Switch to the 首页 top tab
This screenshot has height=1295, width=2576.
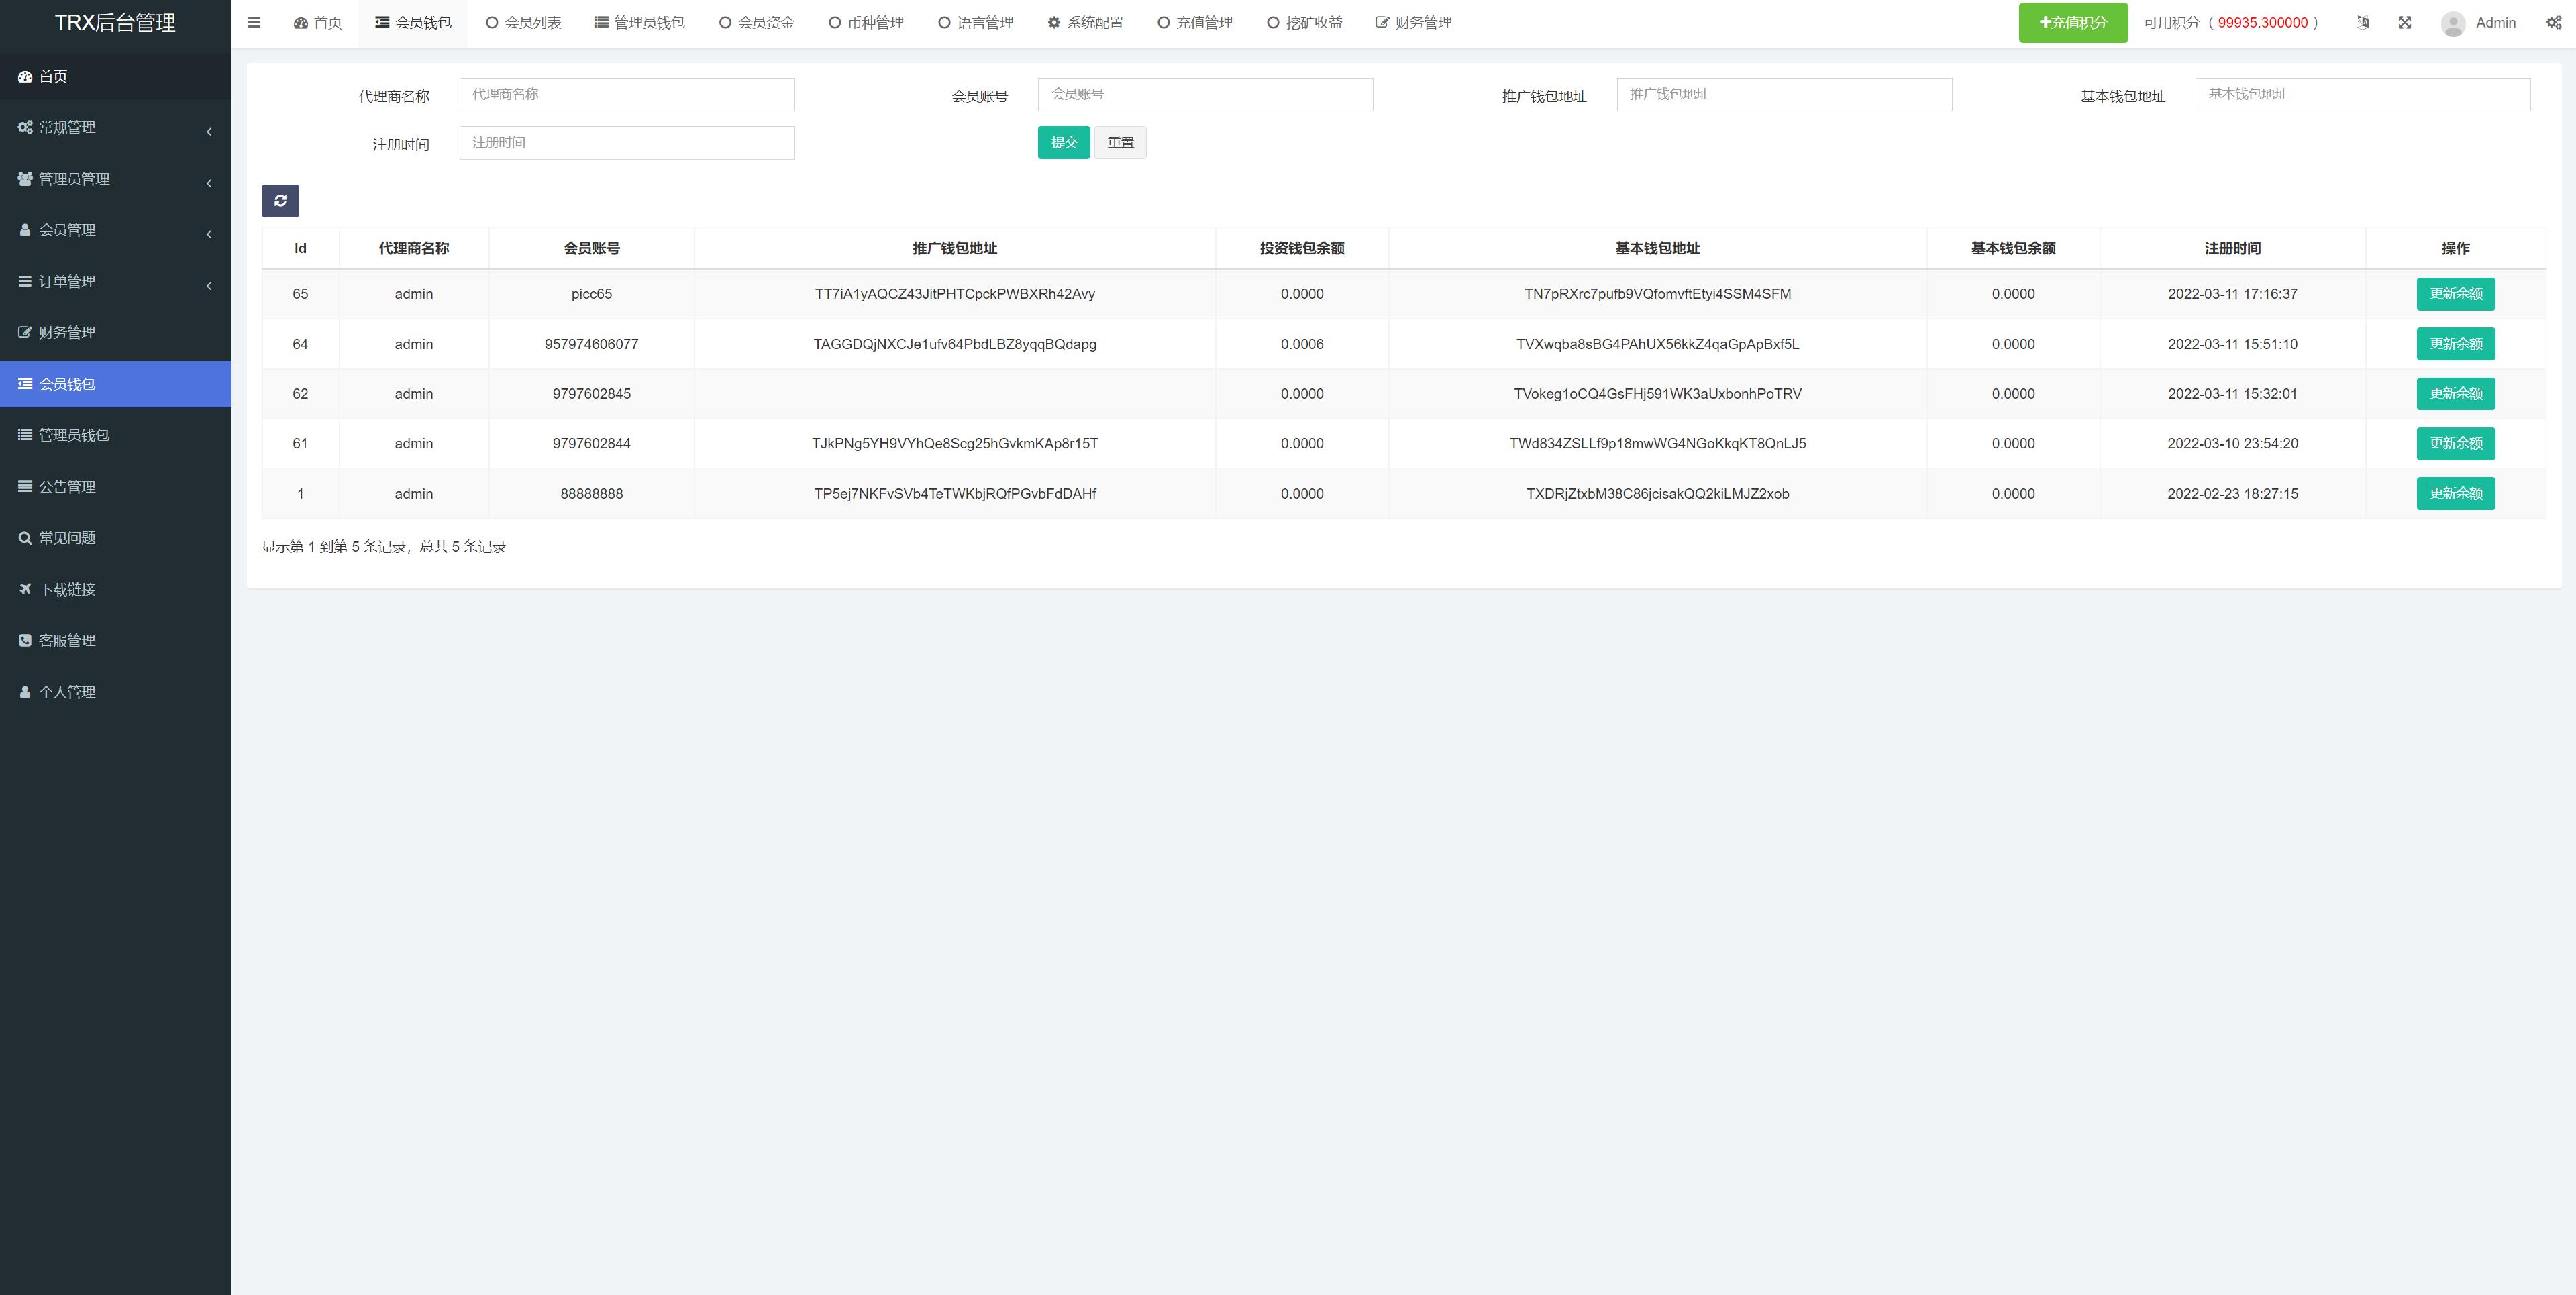click(x=317, y=22)
